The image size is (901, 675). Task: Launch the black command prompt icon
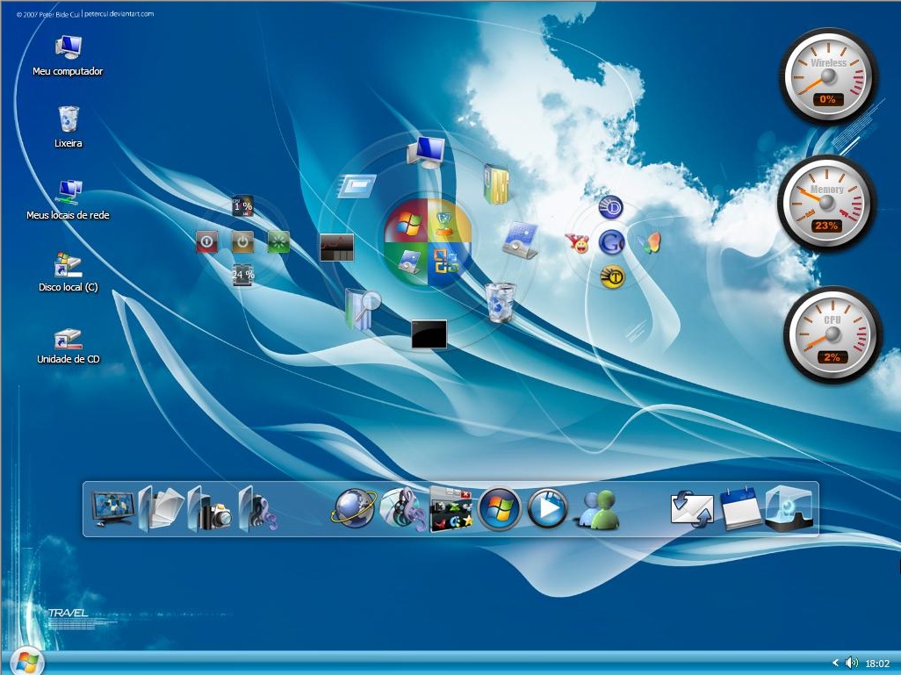click(x=429, y=334)
